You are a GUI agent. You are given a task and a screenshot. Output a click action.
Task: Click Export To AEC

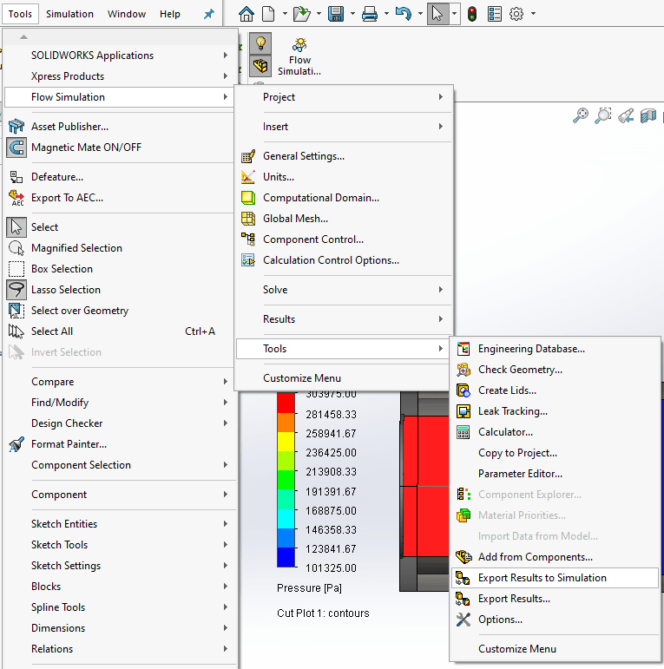coord(121,198)
